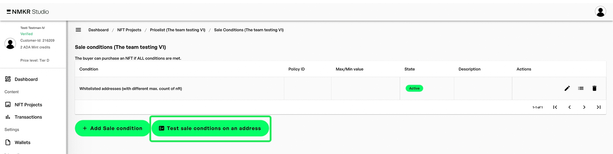Go to the next page arrow

point(584,107)
